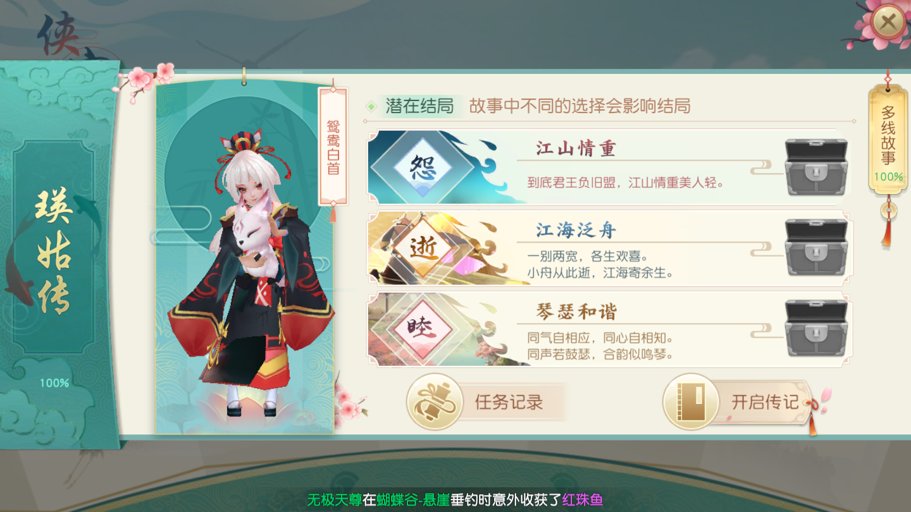
Task: Click the 睦 diamond emblem
Action: [x=422, y=329]
